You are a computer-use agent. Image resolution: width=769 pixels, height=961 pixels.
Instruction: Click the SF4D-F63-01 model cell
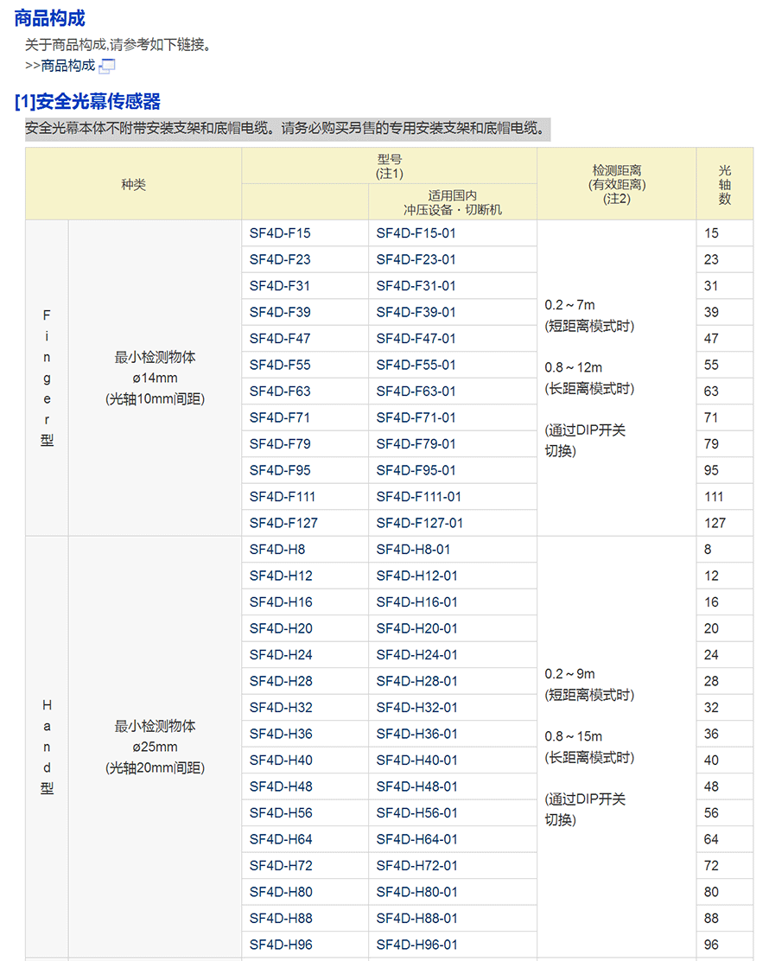click(416, 391)
